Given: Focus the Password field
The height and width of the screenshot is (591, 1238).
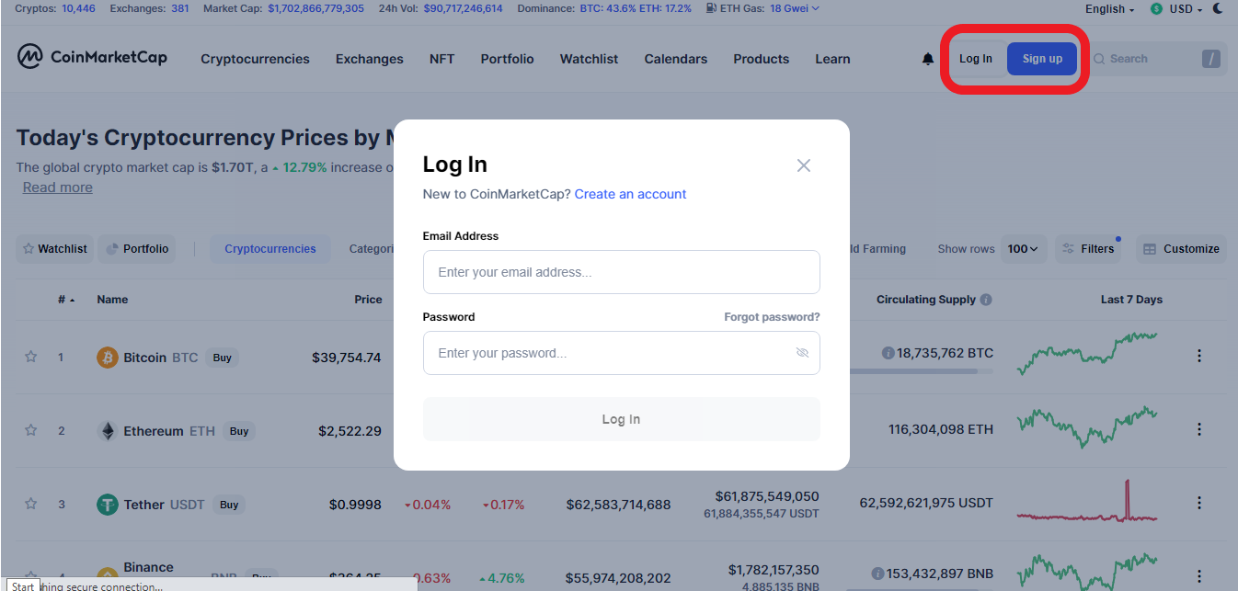Looking at the screenshot, I should (x=621, y=353).
